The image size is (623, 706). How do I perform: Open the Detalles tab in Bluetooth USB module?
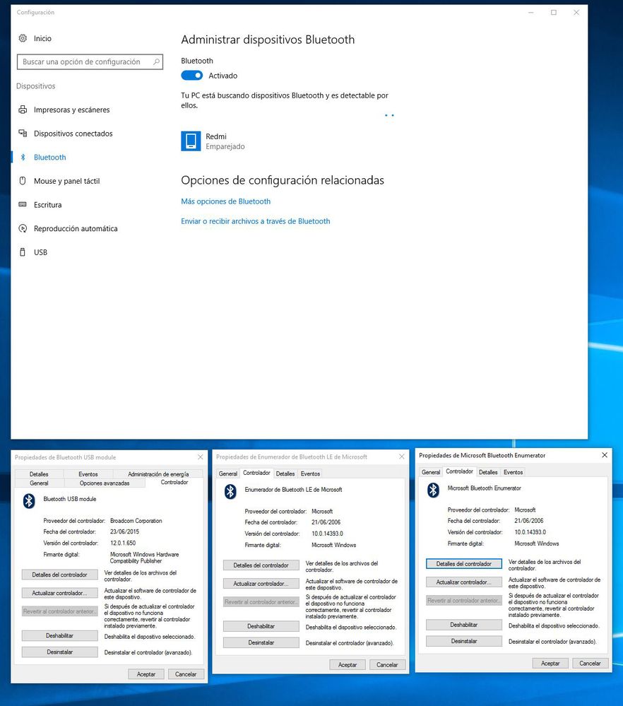(x=39, y=474)
